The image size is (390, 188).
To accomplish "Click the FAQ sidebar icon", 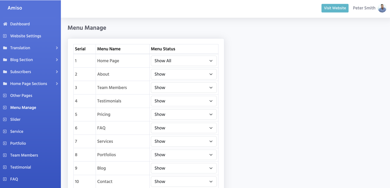I will click(5, 179).
